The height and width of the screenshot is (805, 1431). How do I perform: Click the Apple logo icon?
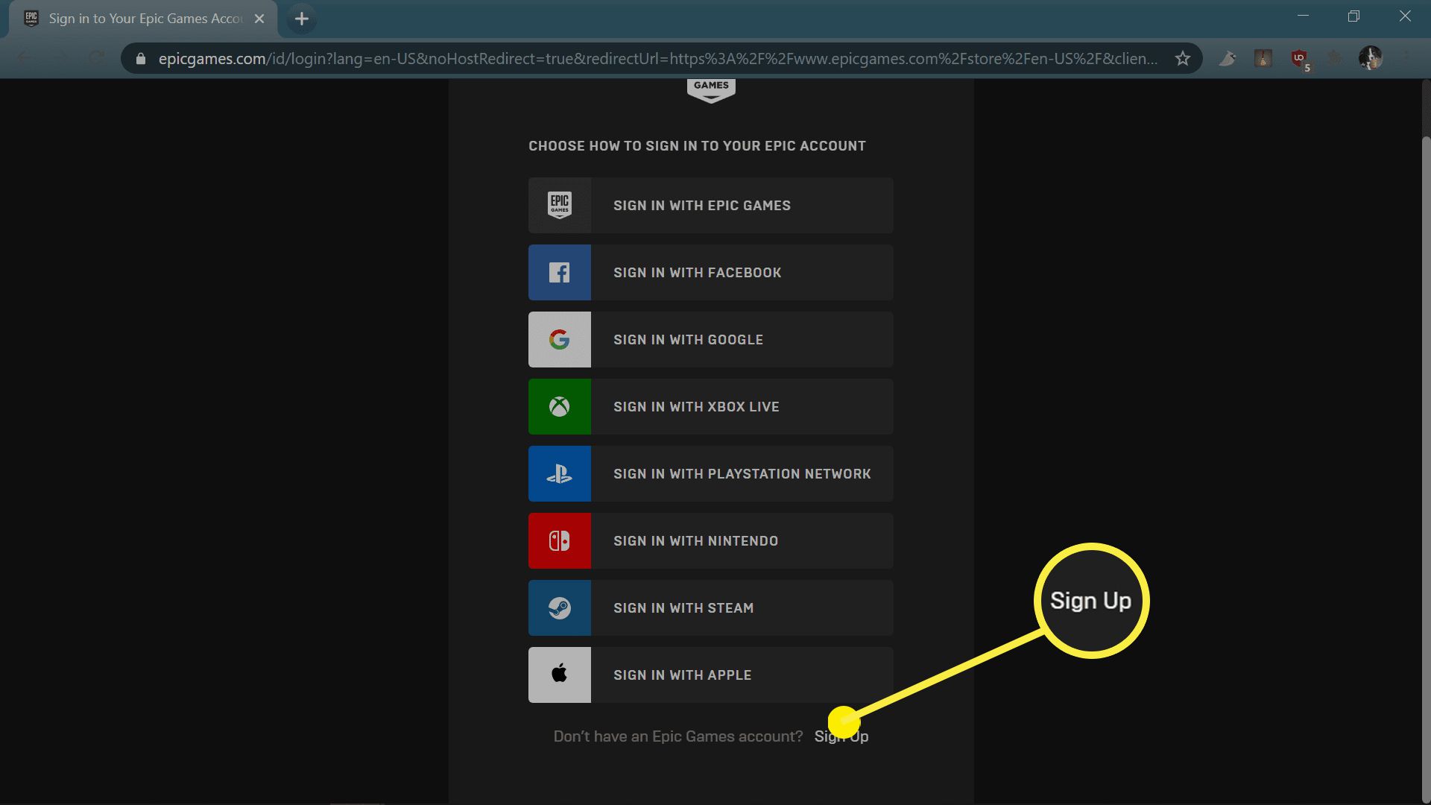(x=560, y=674)
